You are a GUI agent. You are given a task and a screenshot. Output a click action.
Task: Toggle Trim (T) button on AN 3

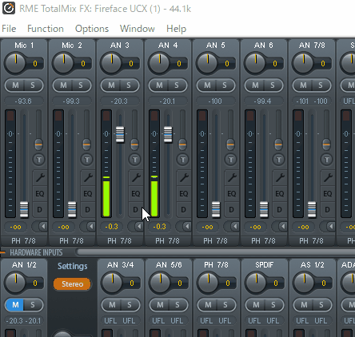point(135,160)
